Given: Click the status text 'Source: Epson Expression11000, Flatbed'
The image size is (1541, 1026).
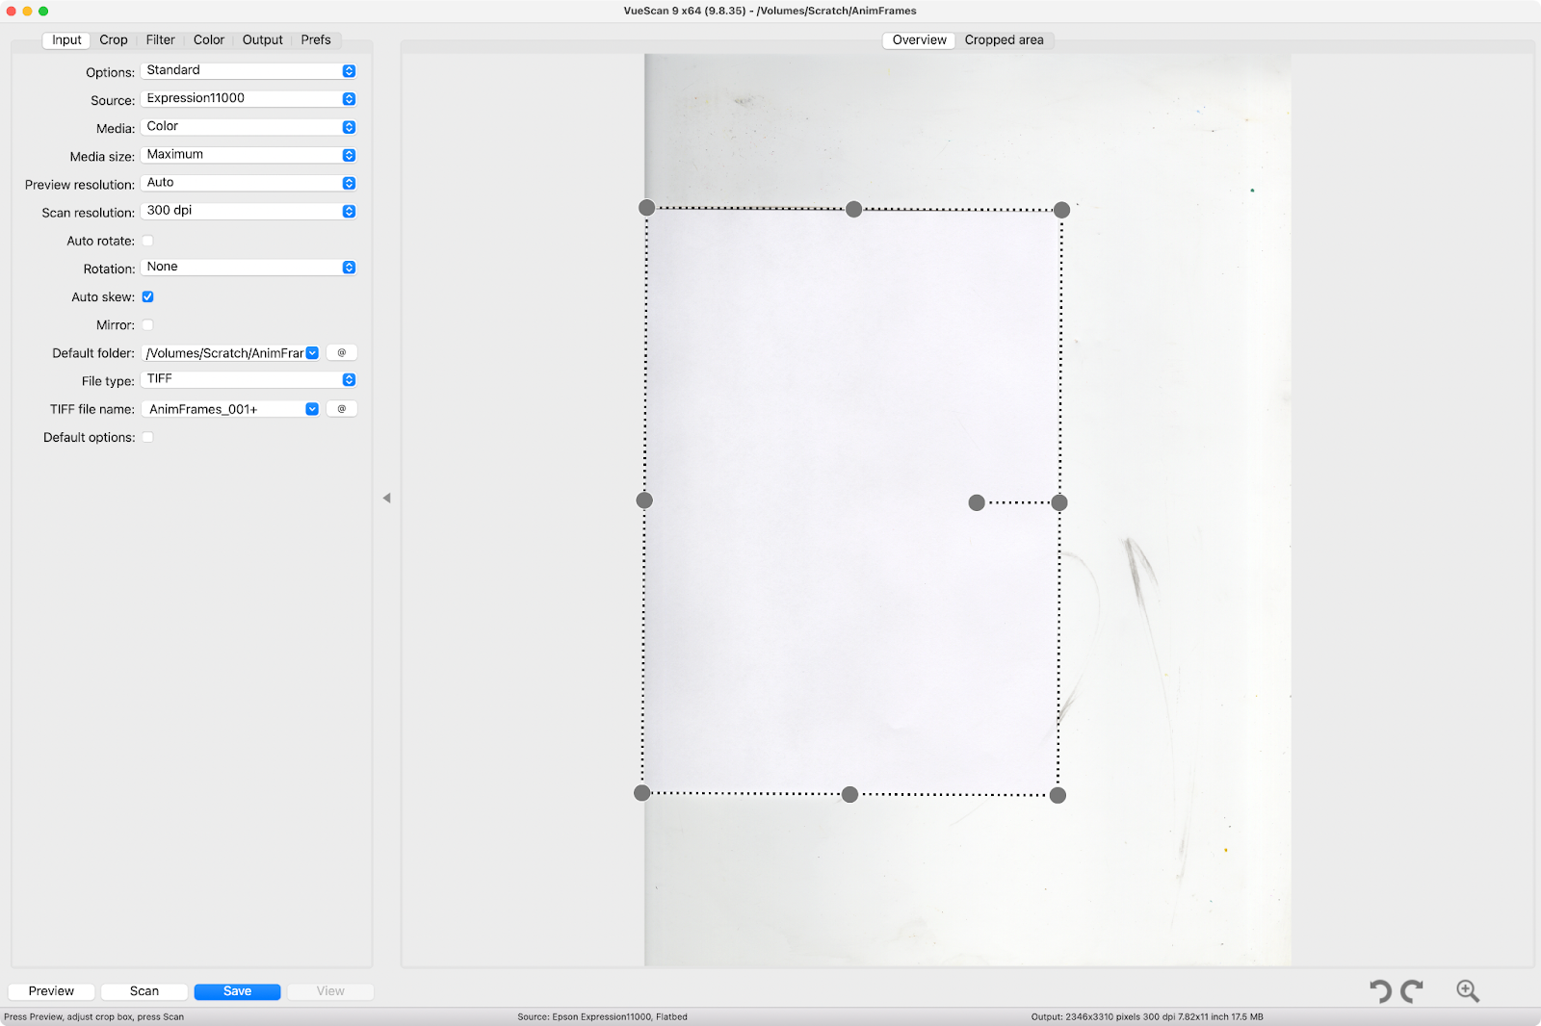Looking at the screenshot, I should (602, 1016).
